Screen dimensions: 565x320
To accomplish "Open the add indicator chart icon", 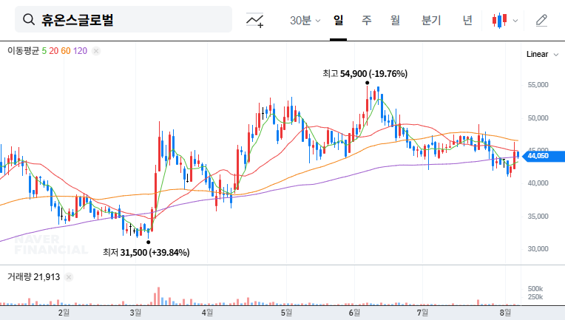I will coord(255,20).
